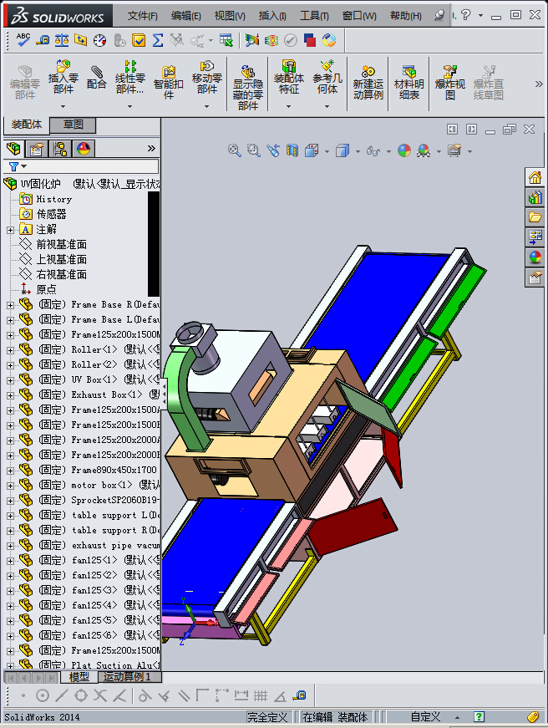Open the Display Style dropdown arrow
Viewport: 548px width, 728px height.
click(358, 151)
